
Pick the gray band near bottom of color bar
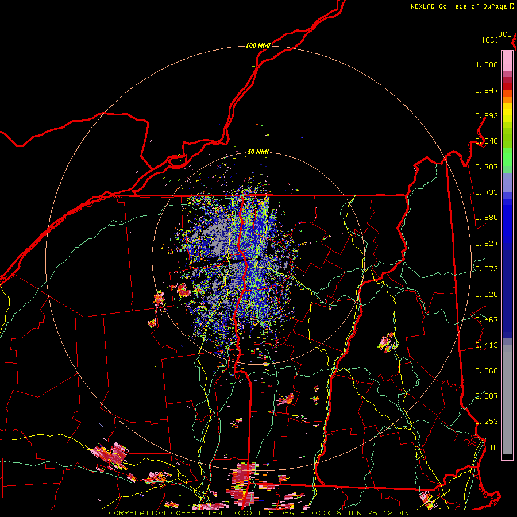pos(507,399)
